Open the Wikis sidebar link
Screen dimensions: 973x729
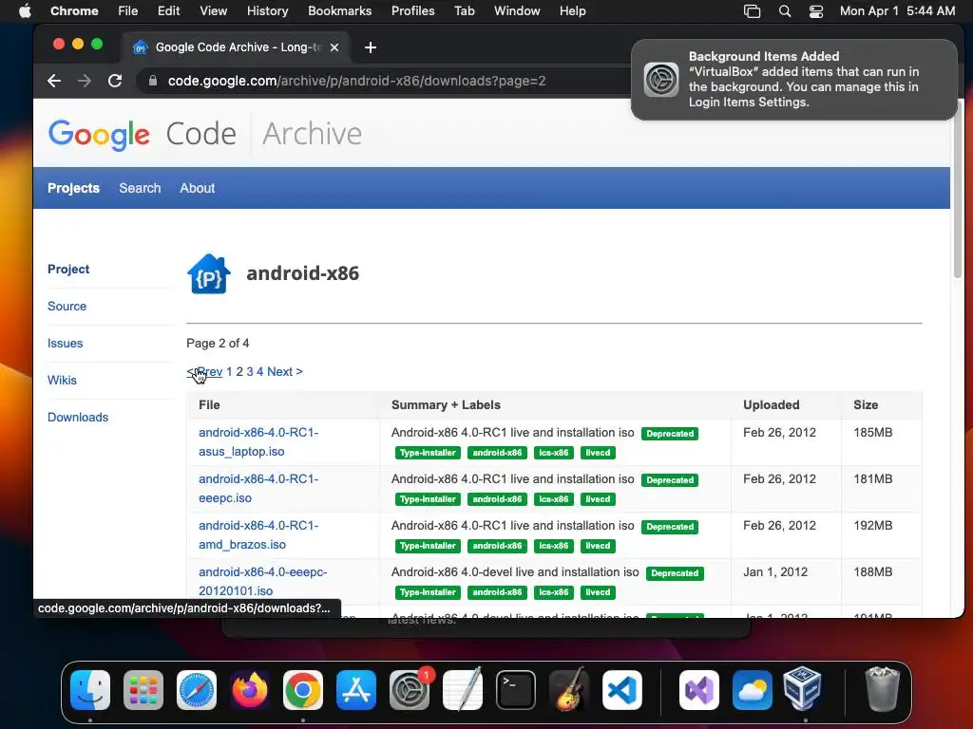coord(62,380)
